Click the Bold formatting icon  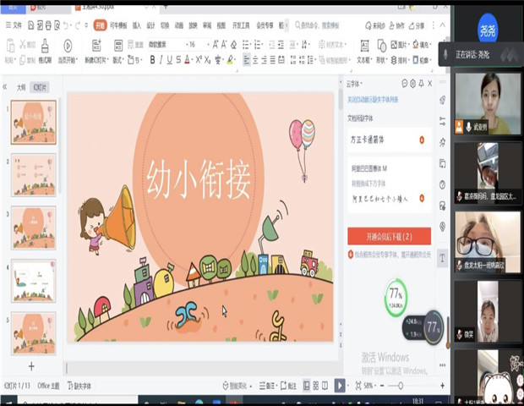152,60
